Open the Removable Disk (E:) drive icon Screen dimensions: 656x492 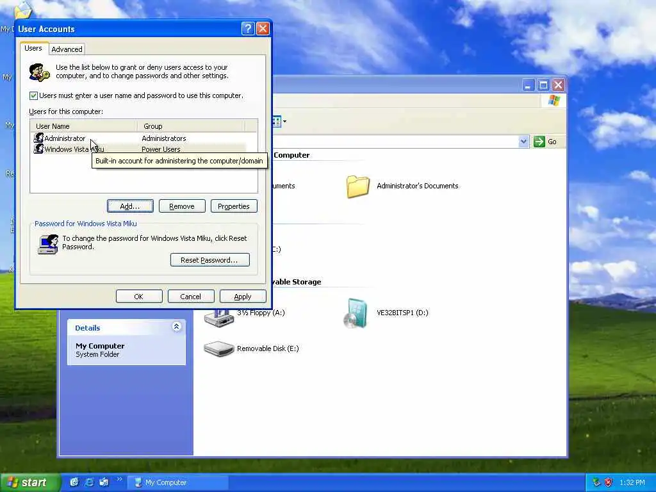[218, 348]
